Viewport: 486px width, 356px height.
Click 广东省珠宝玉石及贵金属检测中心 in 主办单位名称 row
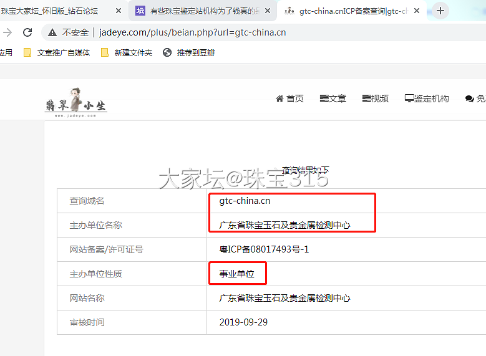(284, 225)
